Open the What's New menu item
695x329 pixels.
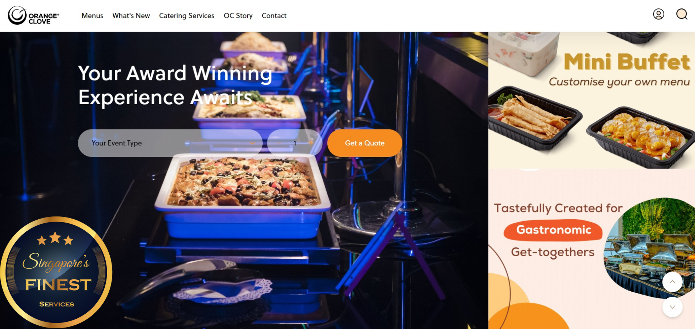pos(131,16)
